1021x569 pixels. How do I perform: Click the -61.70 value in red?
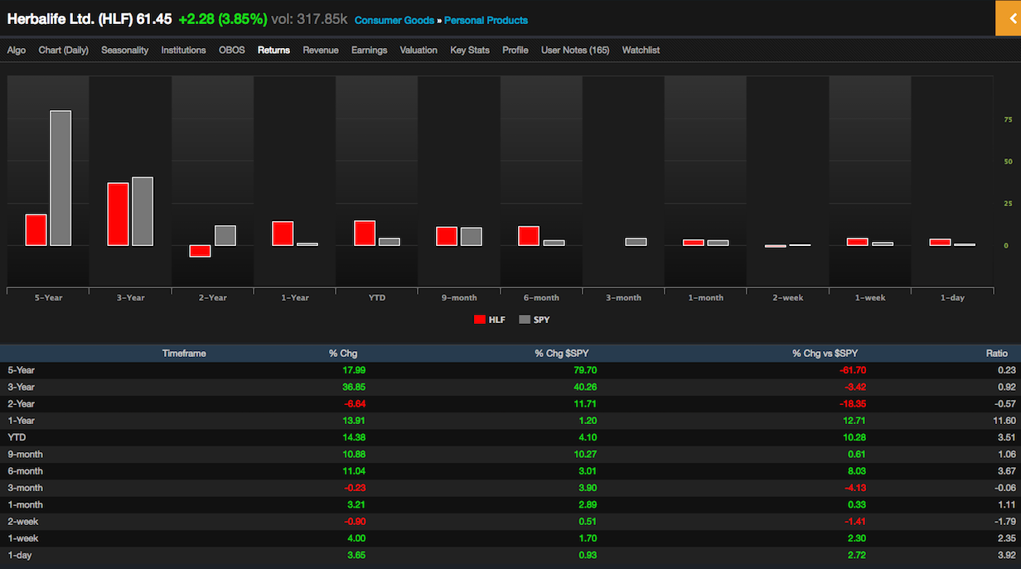coord(851,370)
